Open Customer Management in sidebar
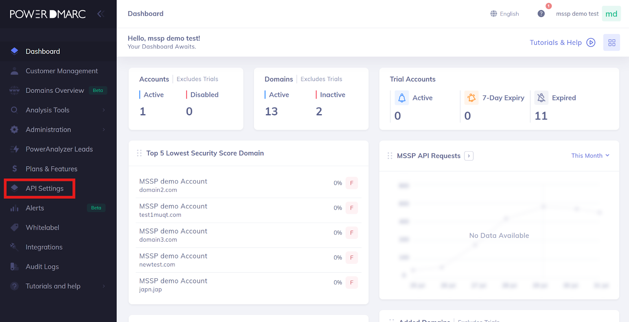This screenshot has width=629, height=322. (x=58, y=71)
